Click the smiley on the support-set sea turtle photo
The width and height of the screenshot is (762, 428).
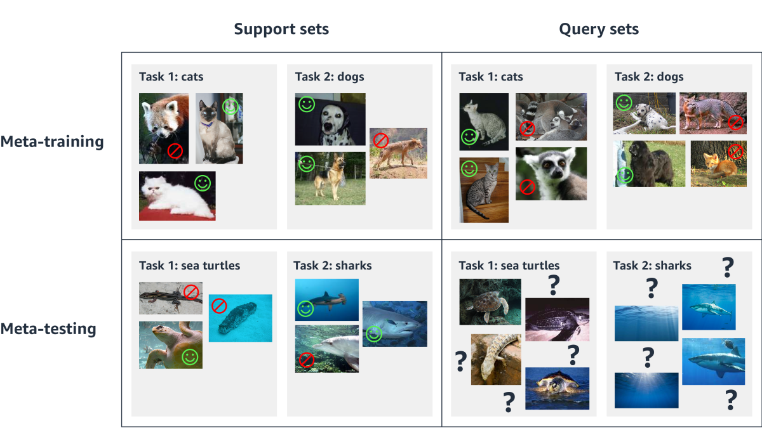[190, 356]
